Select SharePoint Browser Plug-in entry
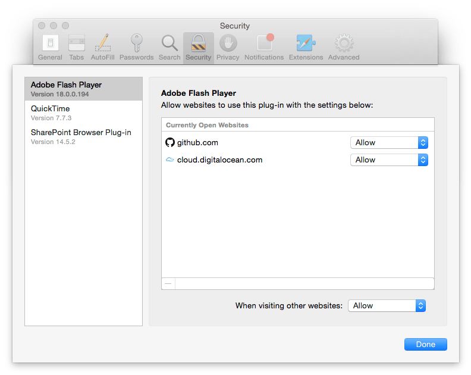The image size is (471, 375). pyautogui.click(x=83, y=136)
